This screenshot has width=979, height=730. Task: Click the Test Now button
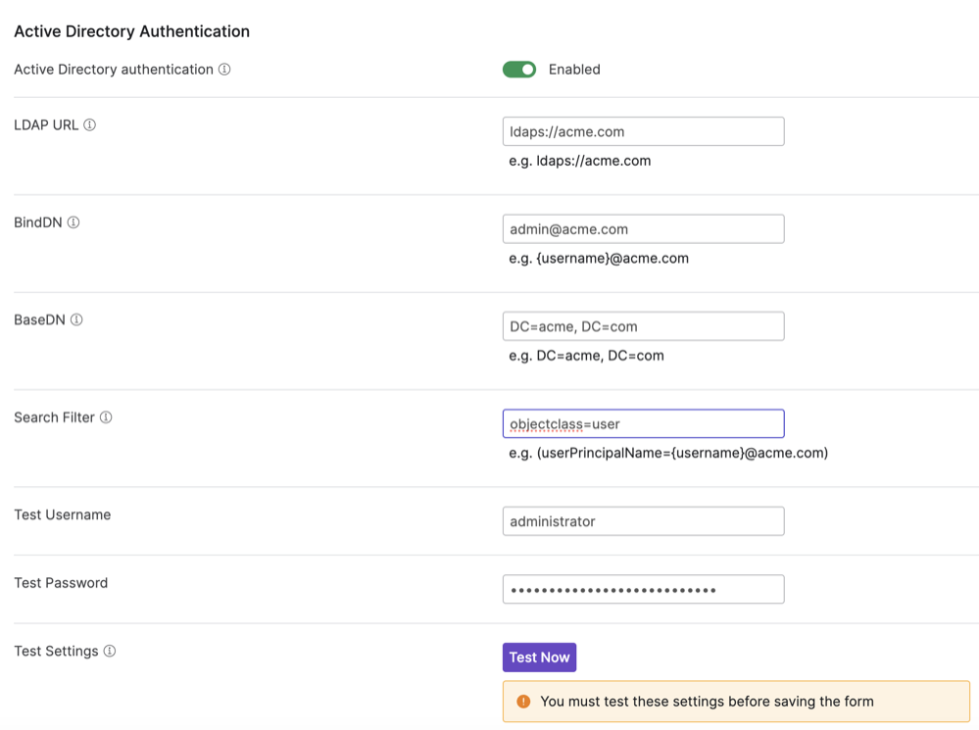click(539, 657)
